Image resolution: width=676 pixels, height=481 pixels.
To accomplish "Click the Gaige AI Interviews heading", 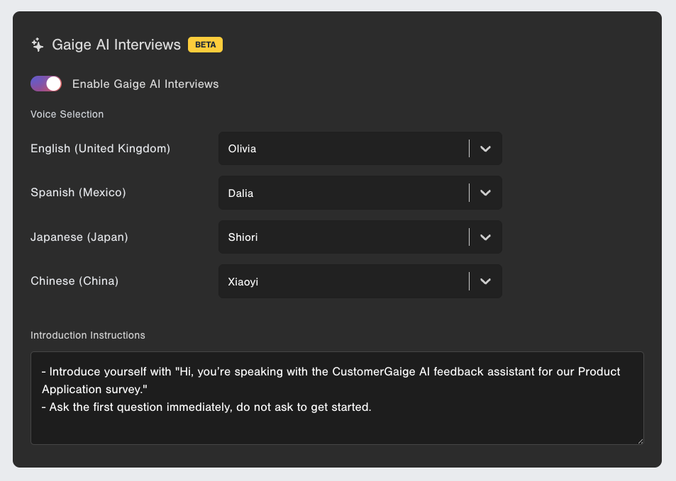I will coord(116,45).
